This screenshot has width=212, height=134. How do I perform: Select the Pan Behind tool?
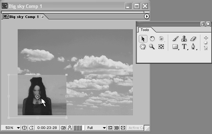[x=161, y=46]
